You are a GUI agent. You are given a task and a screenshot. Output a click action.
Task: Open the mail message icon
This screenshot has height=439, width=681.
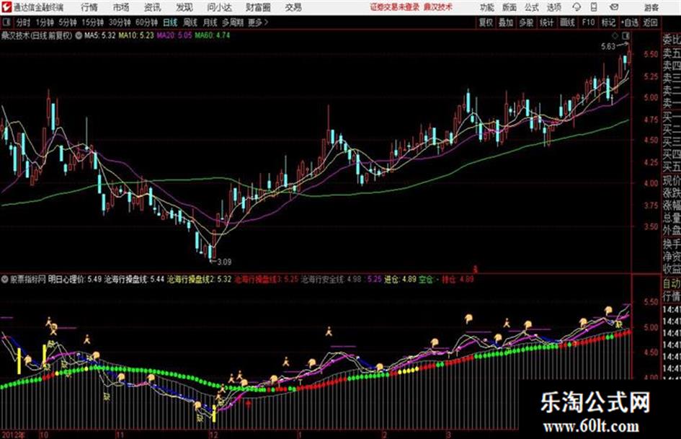point(614,7)
